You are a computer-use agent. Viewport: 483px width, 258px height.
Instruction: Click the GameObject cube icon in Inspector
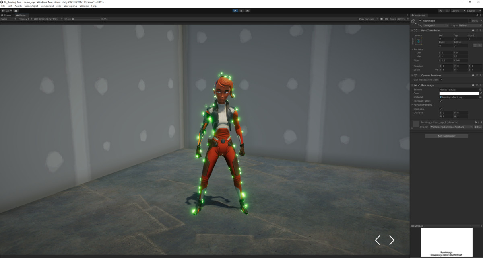[x=413, y=21]
